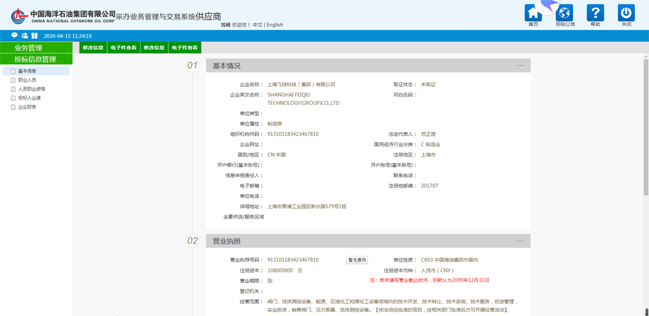Click the users icon in blue bar

tap(25, 36)
